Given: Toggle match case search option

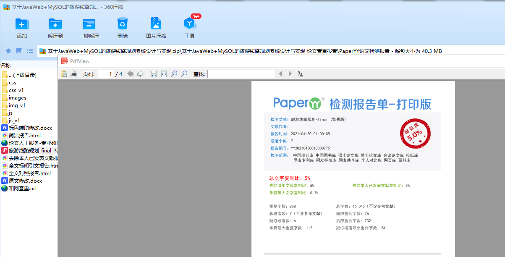Looking at the screenshot, I should pyautogui.click(x=300, y=74).
